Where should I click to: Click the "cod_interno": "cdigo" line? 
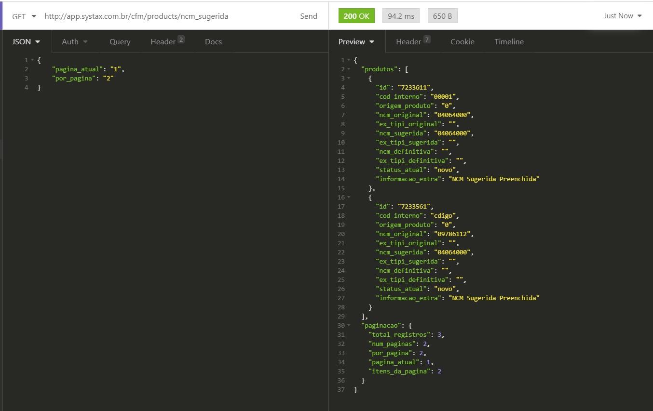[x=418, y=216]
